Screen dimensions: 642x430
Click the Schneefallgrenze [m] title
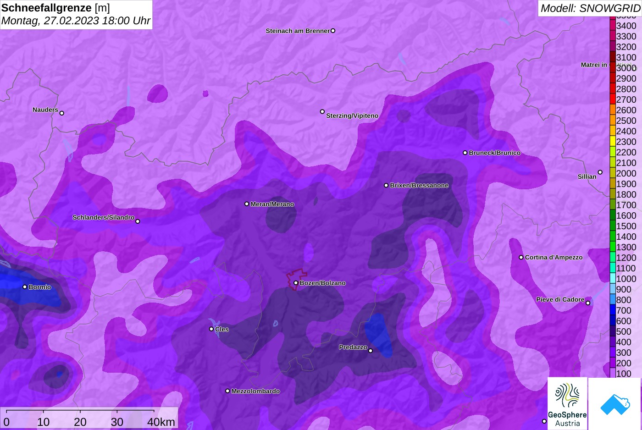(55, 8)
